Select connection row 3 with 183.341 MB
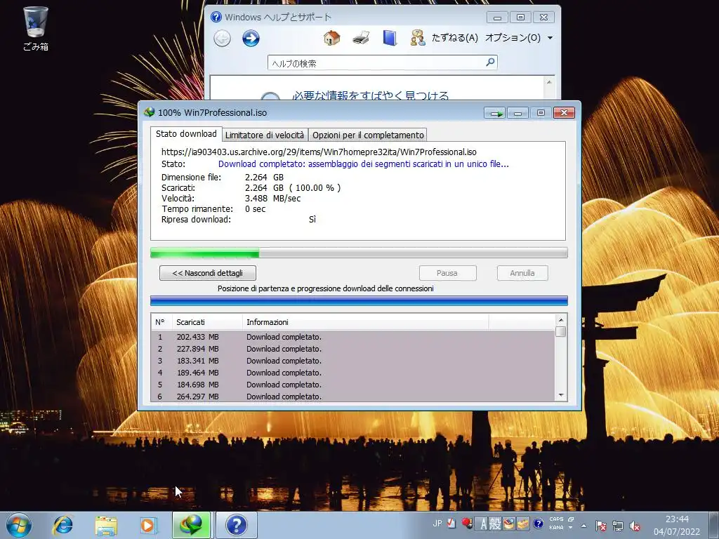Screen dimensions: 719x539 353,361
